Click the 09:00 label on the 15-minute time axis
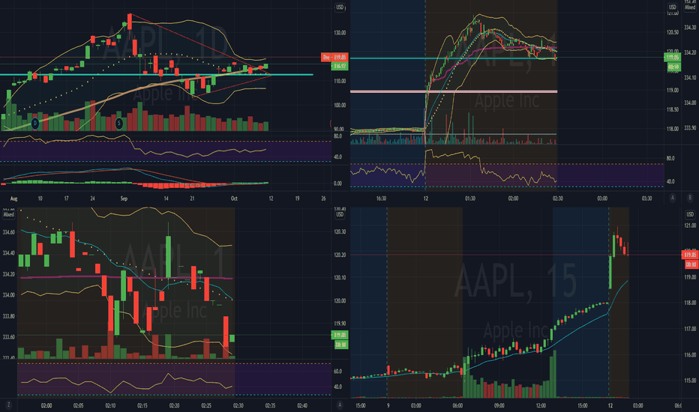Screen dimensions: 699x412 tap(499, 406)
